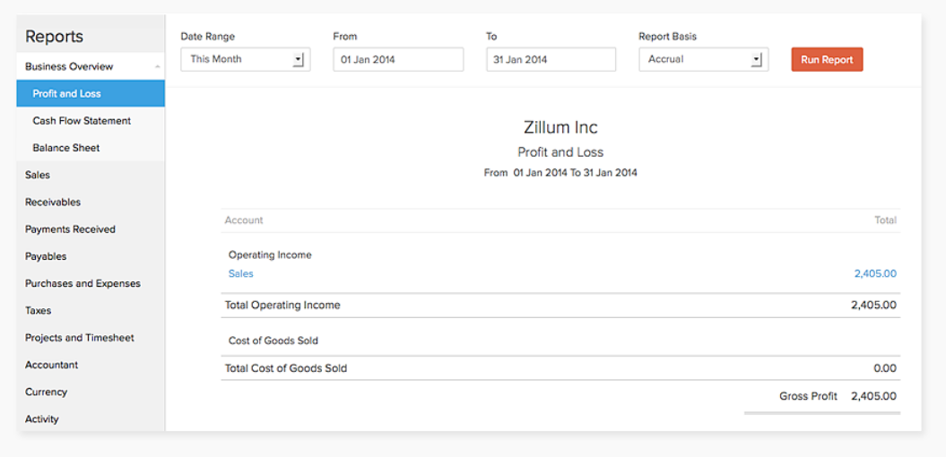The height and width of the screenshot is (457, 946).
Task: Open the Accountant reports category
Action: [51, 365]
